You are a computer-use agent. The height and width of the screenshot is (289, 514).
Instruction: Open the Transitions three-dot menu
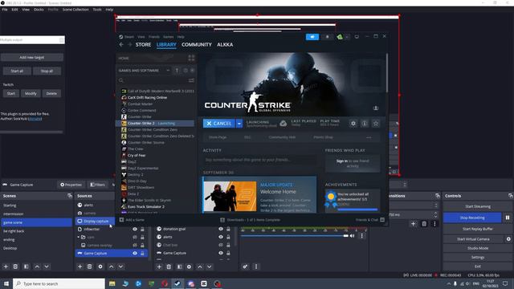pos(434,224)
